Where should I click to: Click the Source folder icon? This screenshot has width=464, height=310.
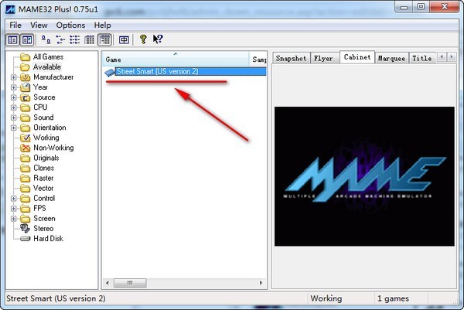(x=26, y=97)
